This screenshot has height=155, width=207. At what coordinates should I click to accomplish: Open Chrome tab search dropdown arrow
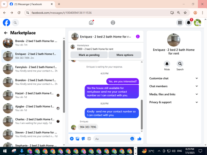[4, 4]
